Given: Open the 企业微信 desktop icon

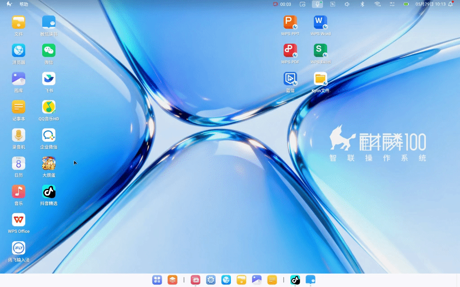Looking at the screenshot, I should tap(49, 135).
